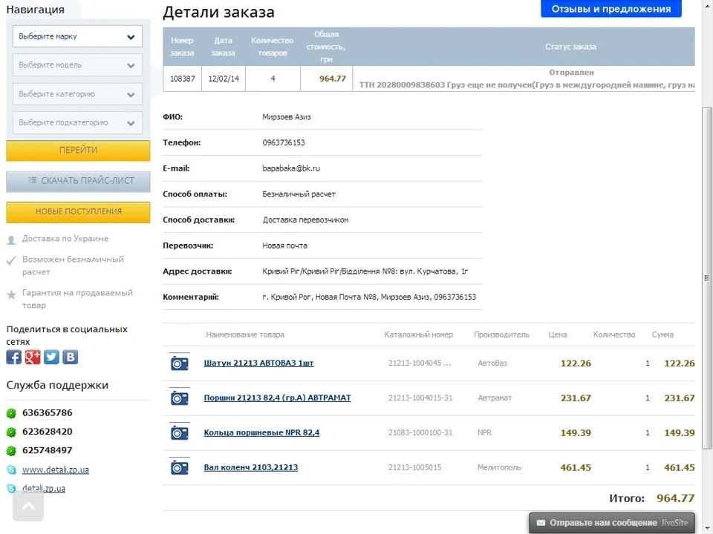Image resolution: width=713 pixels, height=534 pixels.
Task: Click checkmark icon near Возможен безналичный расчет
Action: click(x=11, y=260)
